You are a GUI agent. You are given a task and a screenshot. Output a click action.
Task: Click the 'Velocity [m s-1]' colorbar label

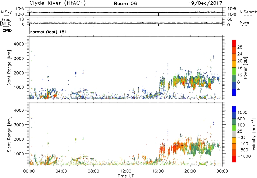point(254,134)
